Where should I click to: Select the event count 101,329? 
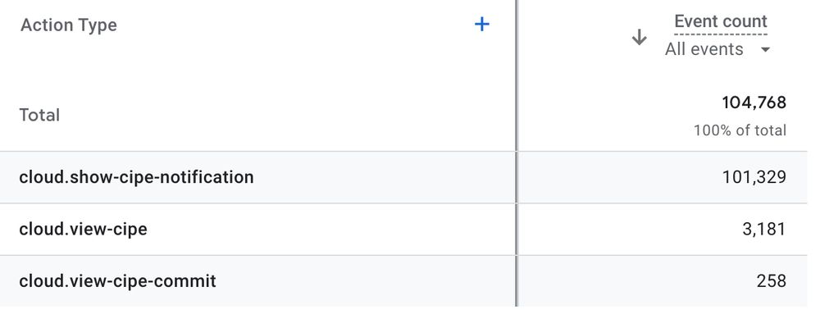pyautogui.click(x=754, y=177)
